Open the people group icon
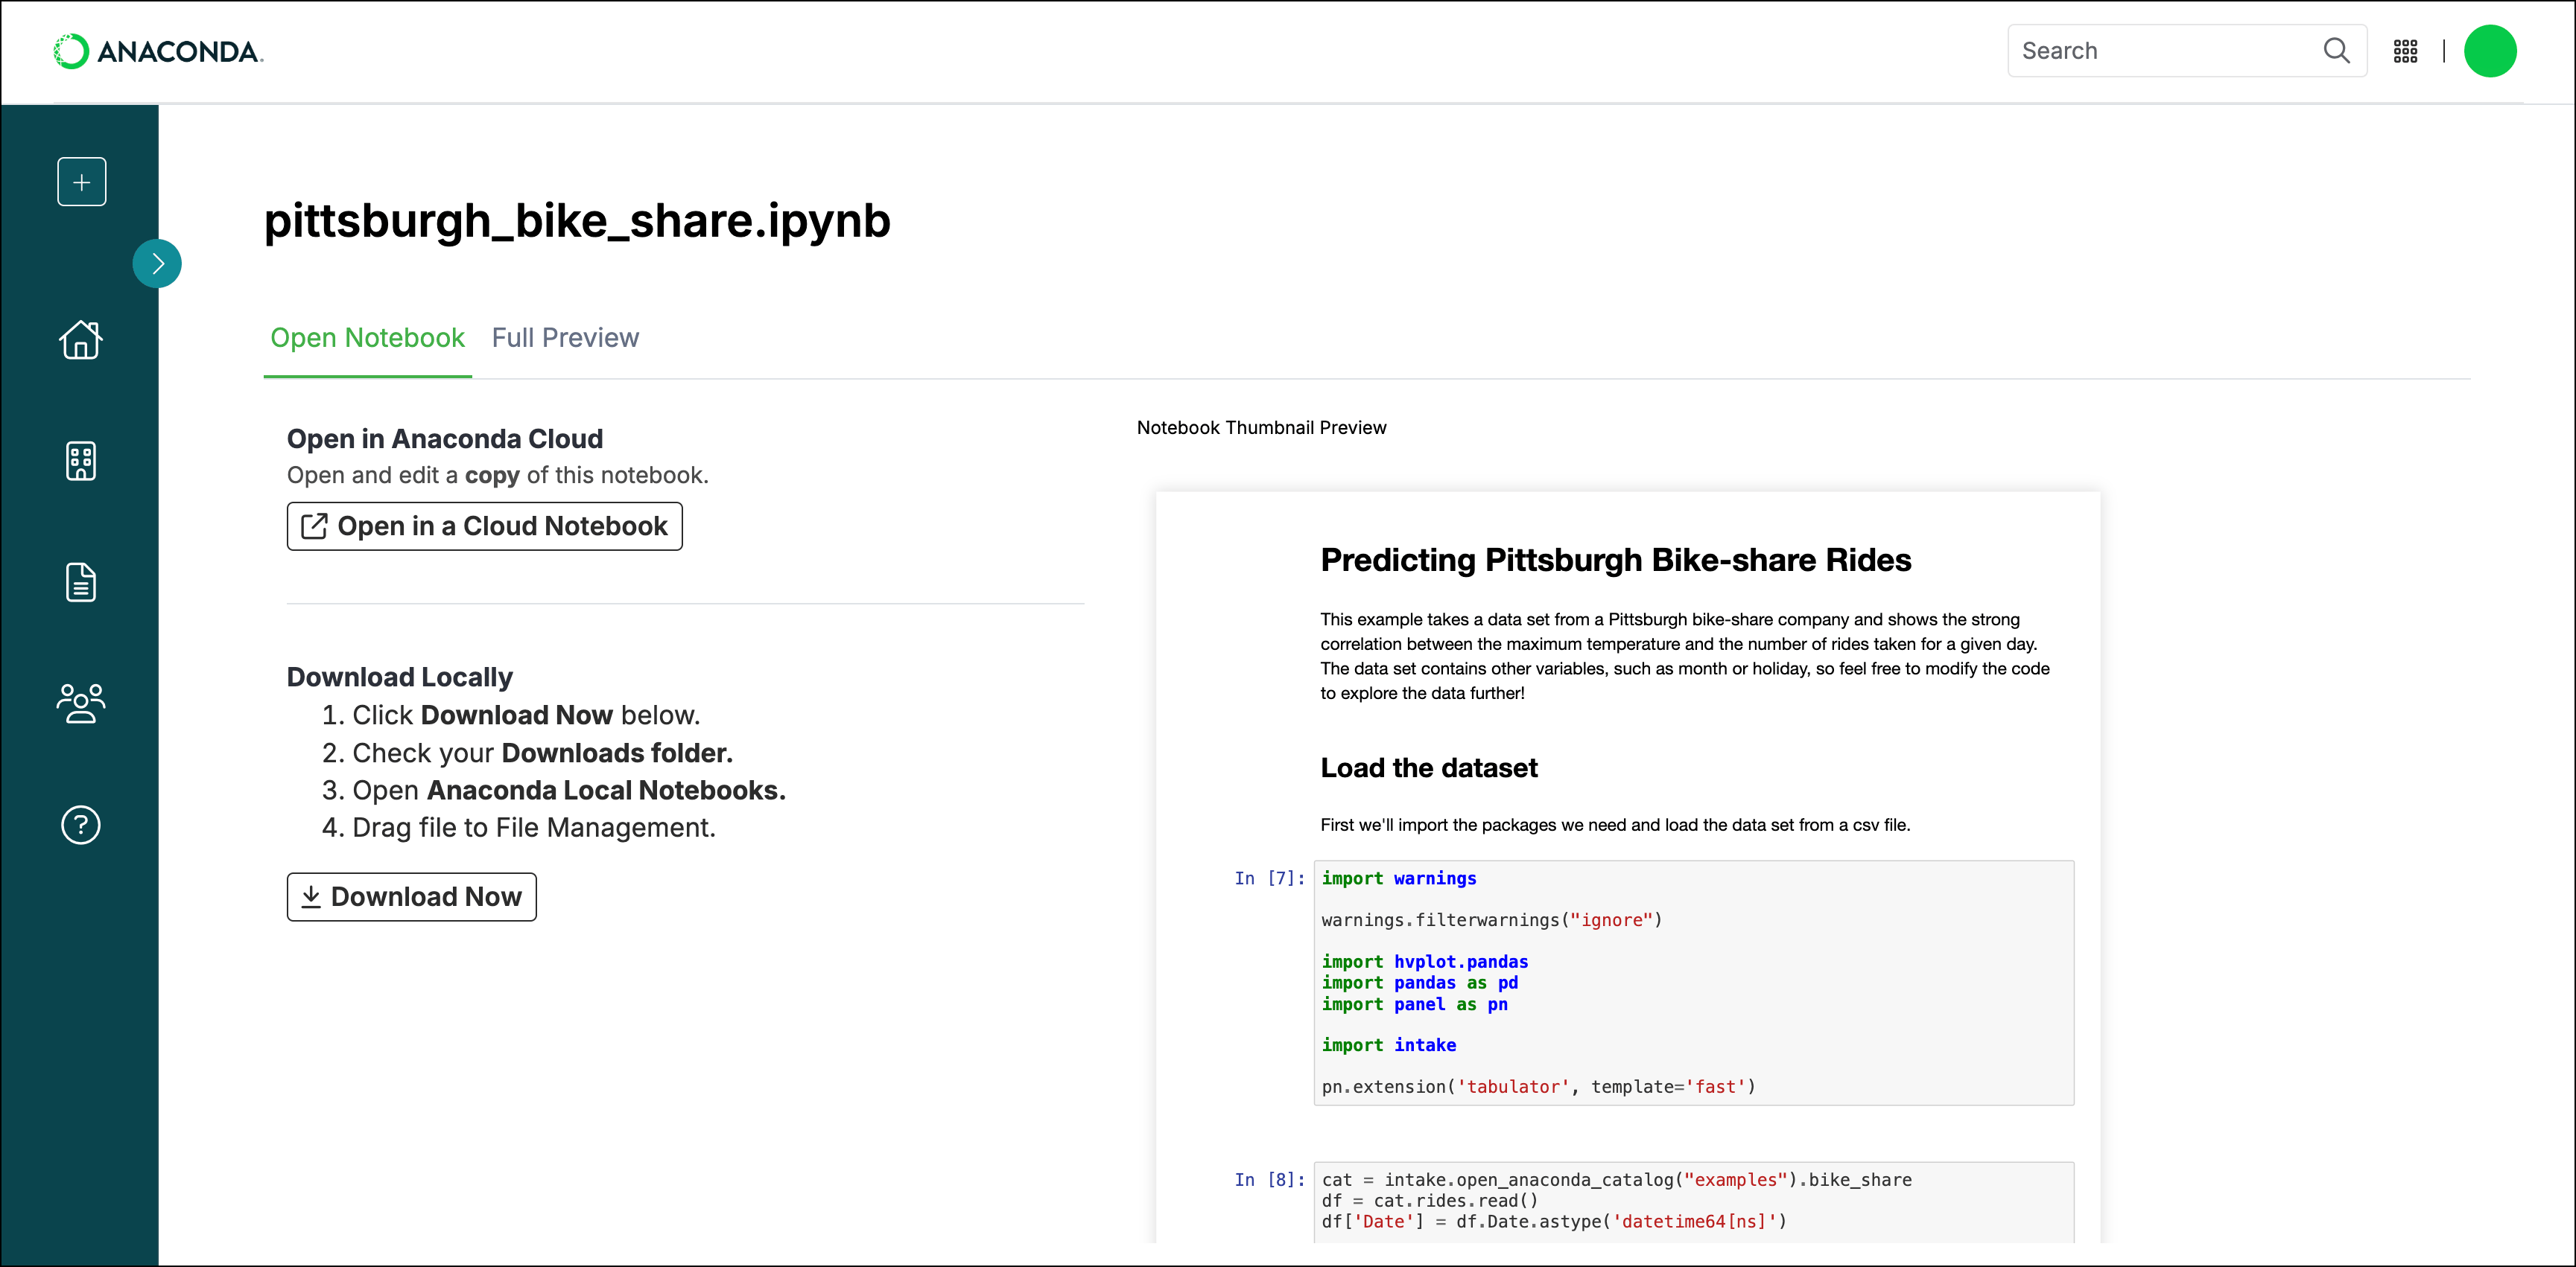The image size is (2576, 1267). coord(81,703)
